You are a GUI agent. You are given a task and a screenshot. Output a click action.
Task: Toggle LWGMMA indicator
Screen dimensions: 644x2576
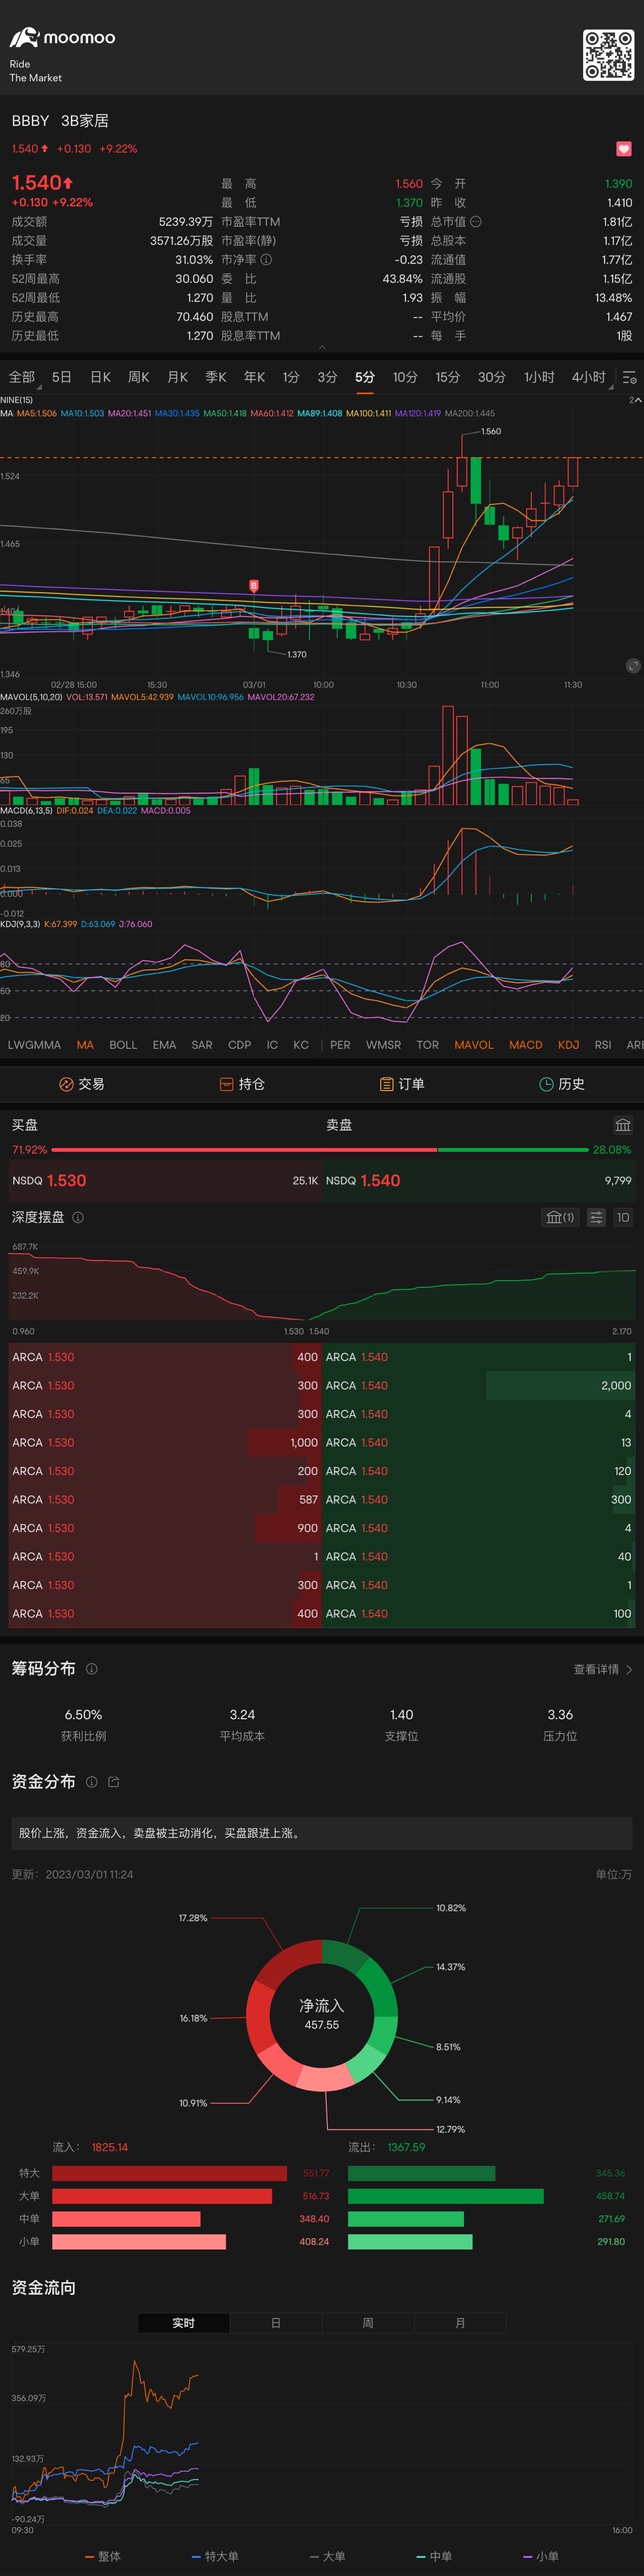(34, 1045)
